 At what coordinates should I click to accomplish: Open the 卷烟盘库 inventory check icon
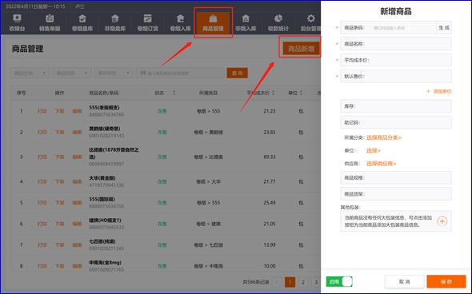[82, 22]
